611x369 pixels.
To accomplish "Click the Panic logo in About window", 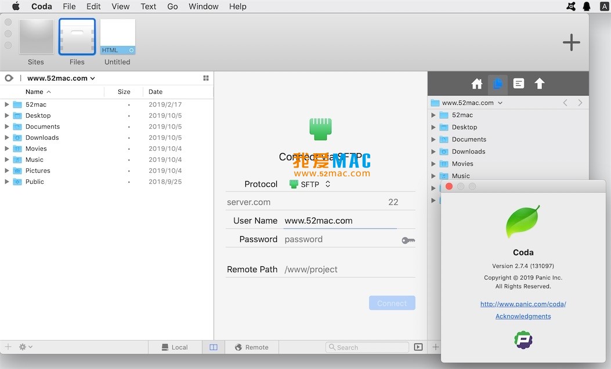I will tap(523, 340).
